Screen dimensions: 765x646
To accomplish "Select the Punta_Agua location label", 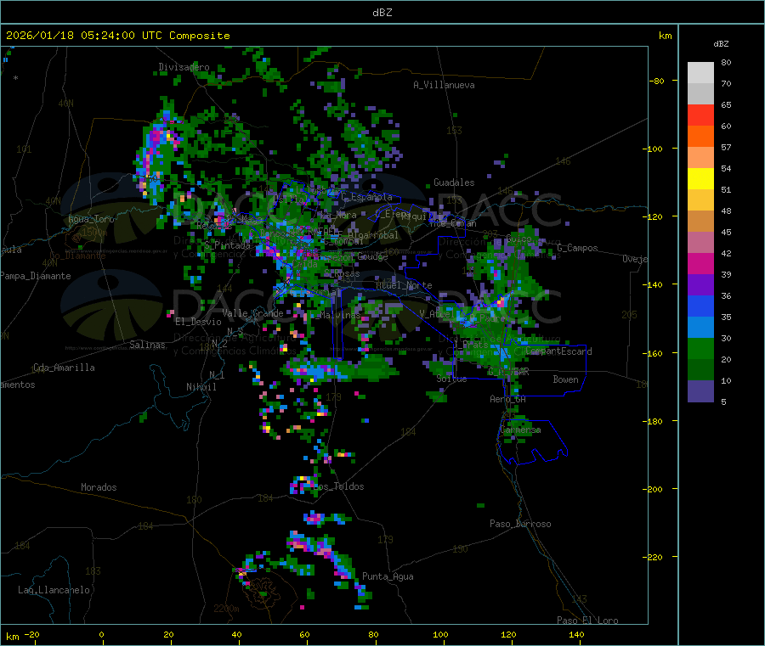I will click(388, 576).
